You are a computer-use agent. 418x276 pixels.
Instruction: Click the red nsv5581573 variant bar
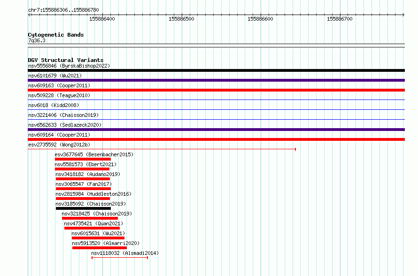pos(82,169)
